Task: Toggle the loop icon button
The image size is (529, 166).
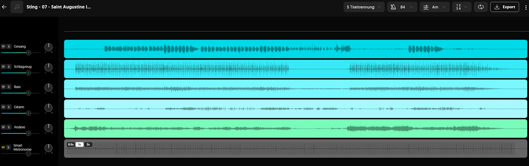Action: (x=481, y=7)
